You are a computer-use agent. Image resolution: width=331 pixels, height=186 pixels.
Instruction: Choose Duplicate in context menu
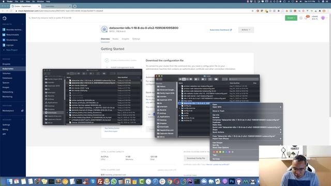216,122
